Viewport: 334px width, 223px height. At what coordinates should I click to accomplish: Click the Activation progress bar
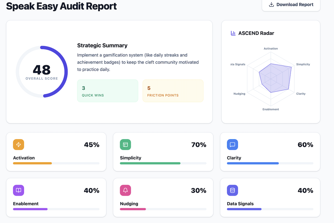(x=56, y=163)
